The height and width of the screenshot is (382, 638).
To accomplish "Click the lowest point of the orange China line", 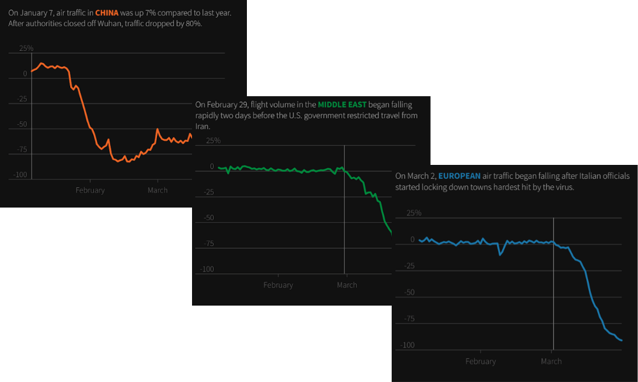I will coord(128,162).
